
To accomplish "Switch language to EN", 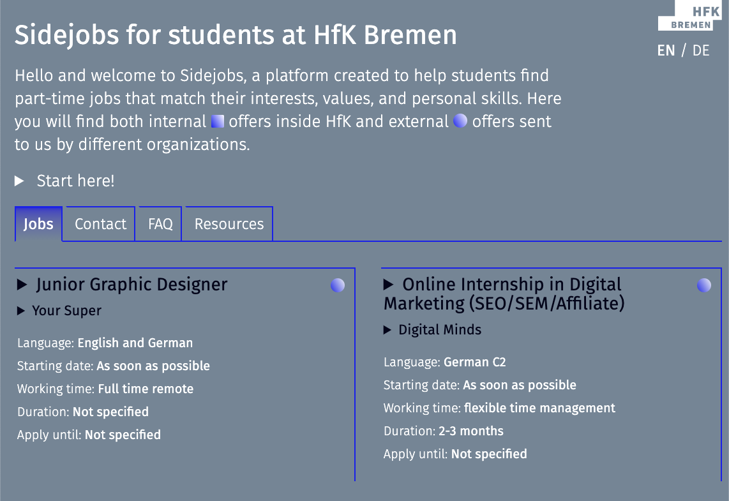I will pos(666,50).
